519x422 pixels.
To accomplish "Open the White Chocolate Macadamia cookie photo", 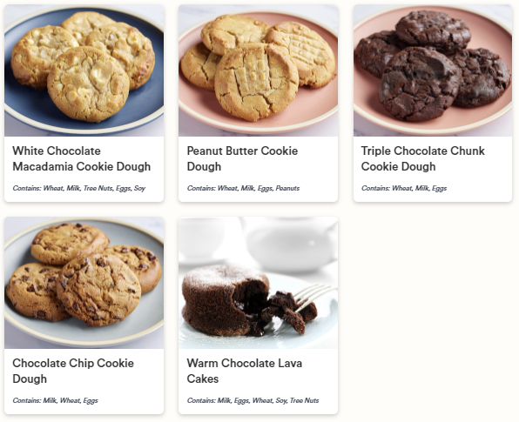I will (x=84, y=70).
